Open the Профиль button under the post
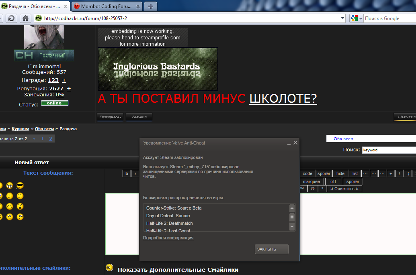 110,117
